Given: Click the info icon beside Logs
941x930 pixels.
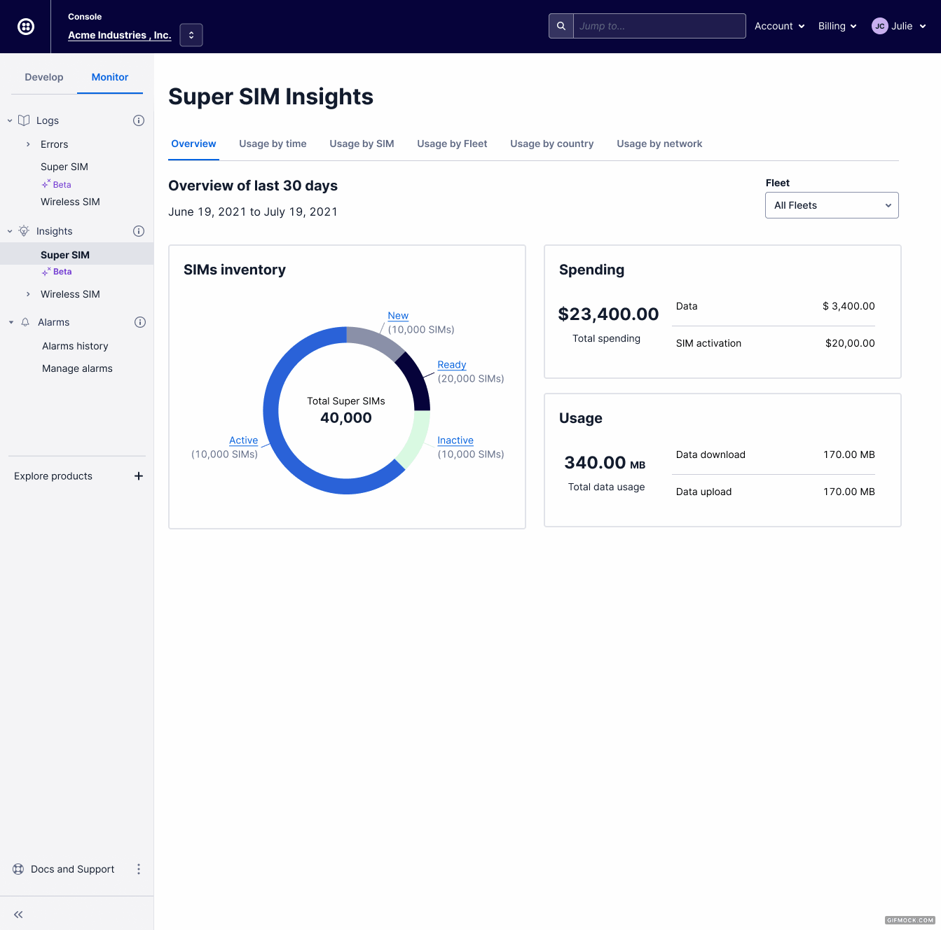Looking at the screenshot, I should click(139, 120).
